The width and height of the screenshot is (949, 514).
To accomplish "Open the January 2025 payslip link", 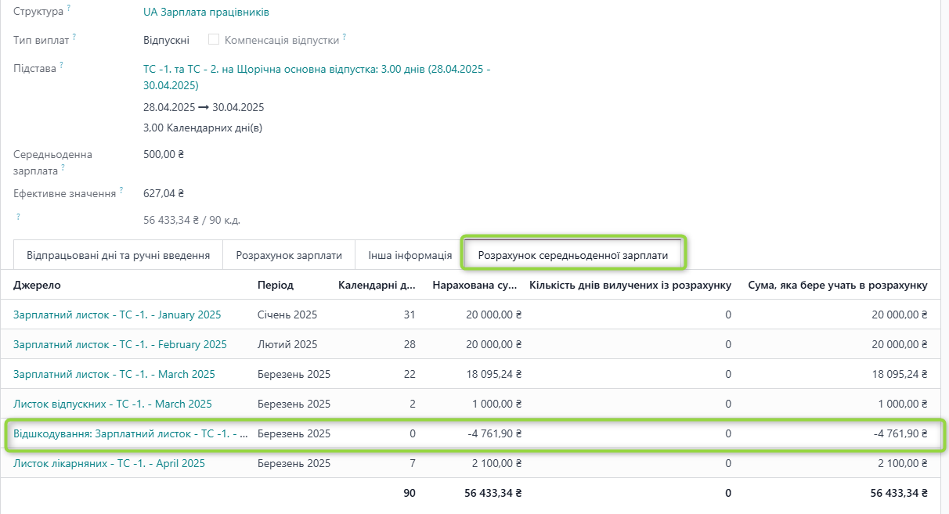I will tap(117, 315).
